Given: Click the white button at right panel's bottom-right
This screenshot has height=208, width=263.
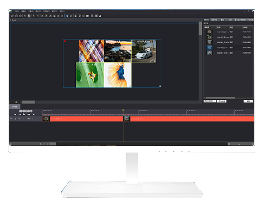Looking at the screenshot, I should [x=248, y=101].
